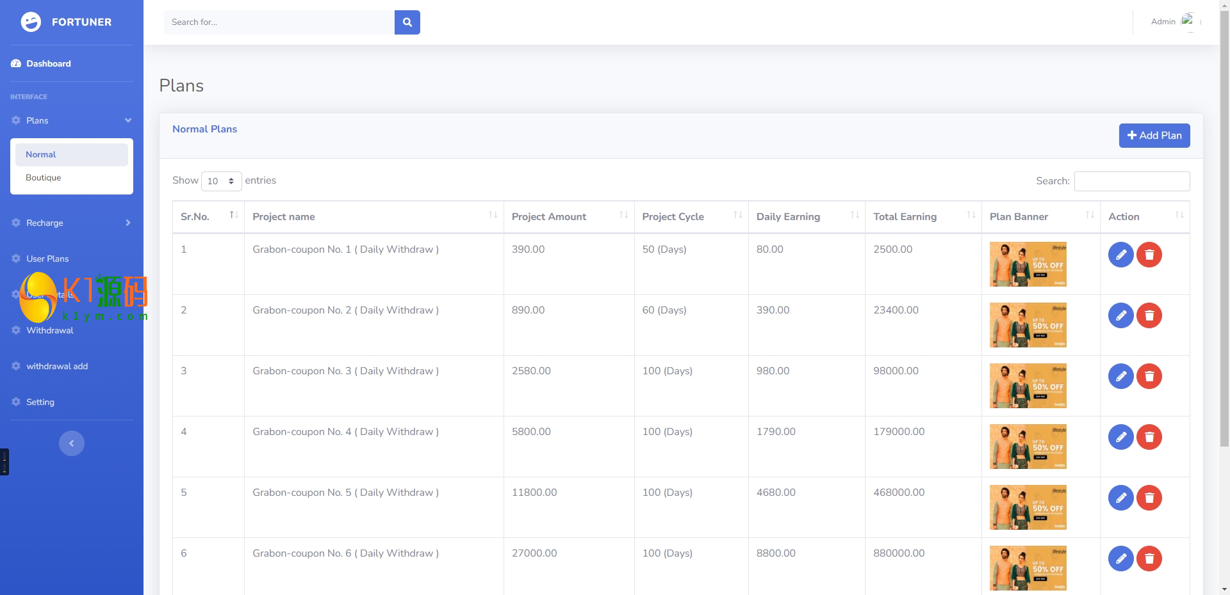The width and height of the screenshot is (1230, 595).
Task: Collapse the sidebar with round arrow button
Action: pos(72,443)
